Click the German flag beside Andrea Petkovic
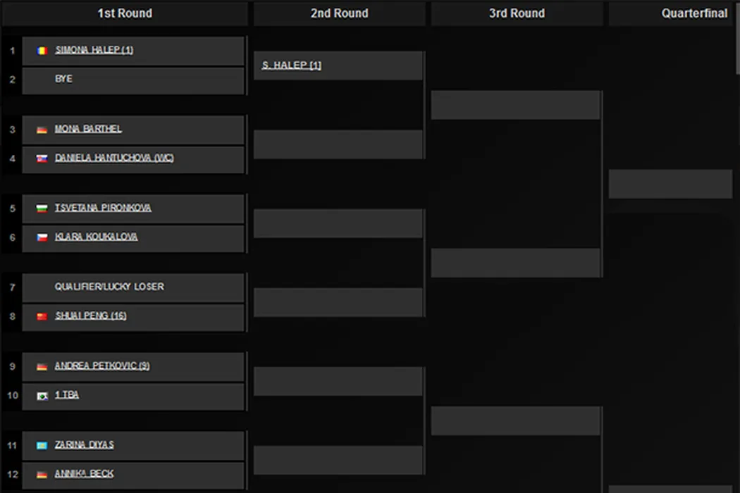Image resolution: width=740 pixels, height=493 pixels. point(42,366)
